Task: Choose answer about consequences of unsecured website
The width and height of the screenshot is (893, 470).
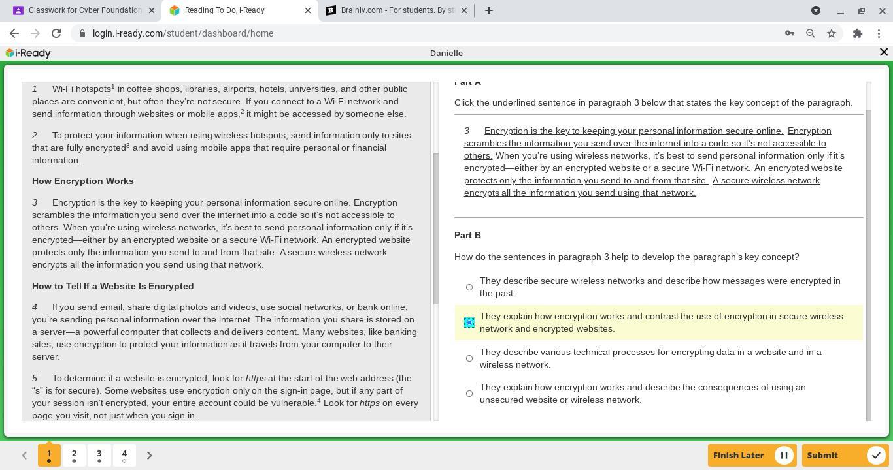Action: click(469, 394)
